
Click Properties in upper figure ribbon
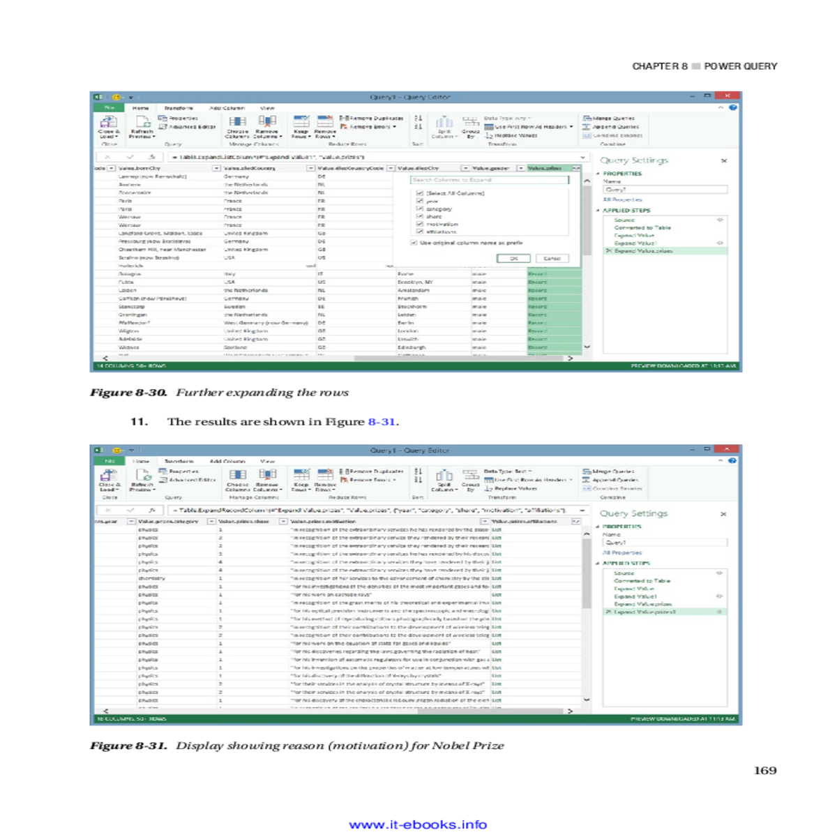tap(179, 119)
